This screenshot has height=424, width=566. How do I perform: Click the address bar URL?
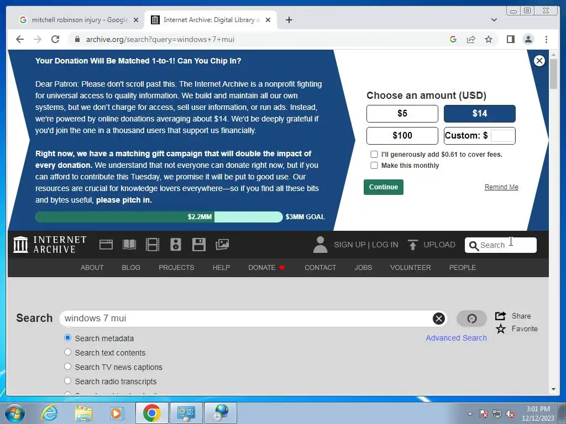(x=160, y=39)
